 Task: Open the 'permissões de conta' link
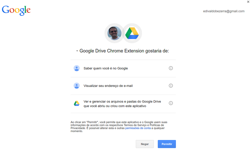click(x=138, y=128)
